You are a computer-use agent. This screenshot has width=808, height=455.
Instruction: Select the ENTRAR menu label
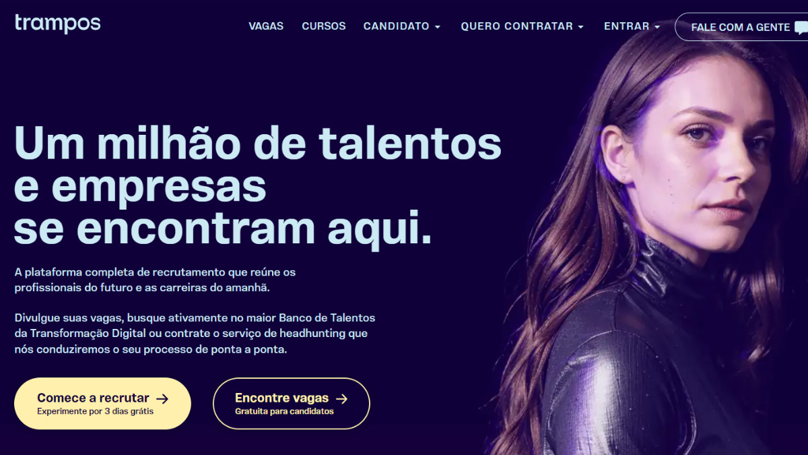(x=627, y=26)
